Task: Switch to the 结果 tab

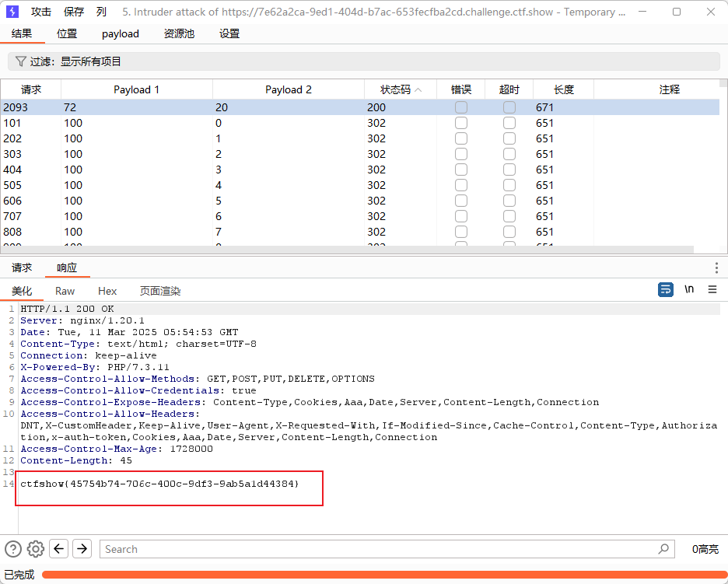Action: coord(22,33)
